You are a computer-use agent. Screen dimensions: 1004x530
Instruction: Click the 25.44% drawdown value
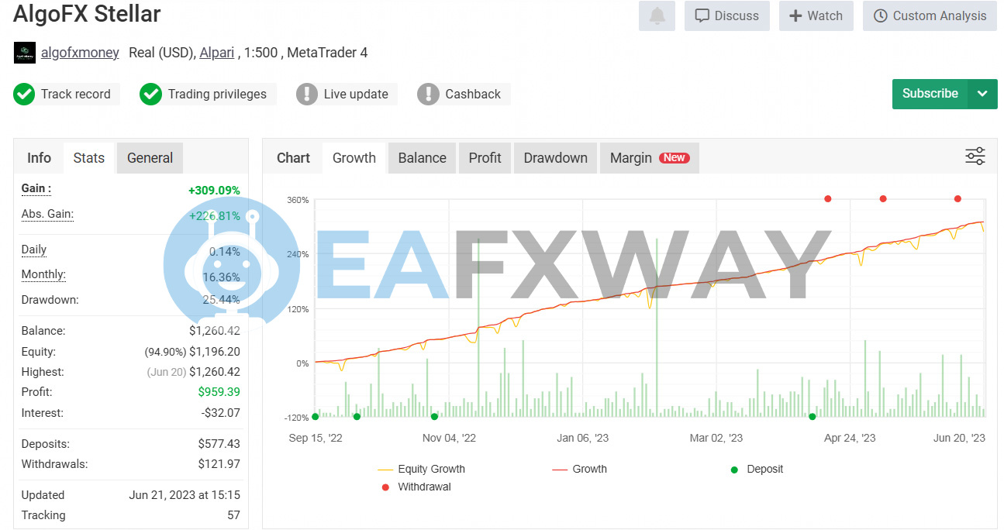point(221,300)
